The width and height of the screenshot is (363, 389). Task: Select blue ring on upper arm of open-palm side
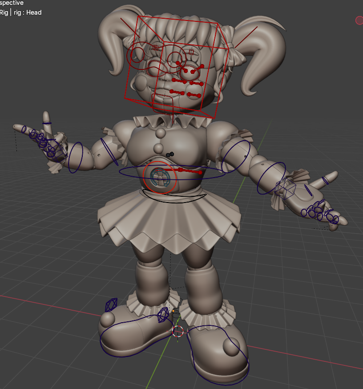point(236,156)
